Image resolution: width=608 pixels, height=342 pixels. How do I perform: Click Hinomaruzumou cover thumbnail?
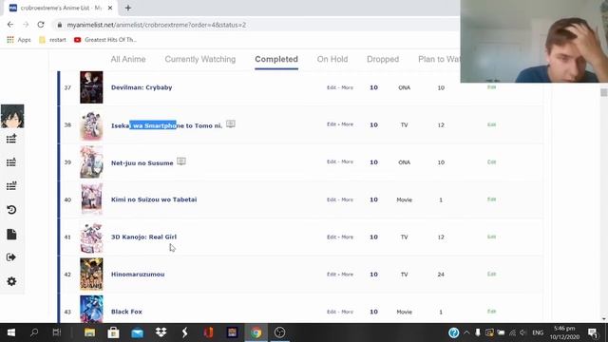(x=91, y=275)
